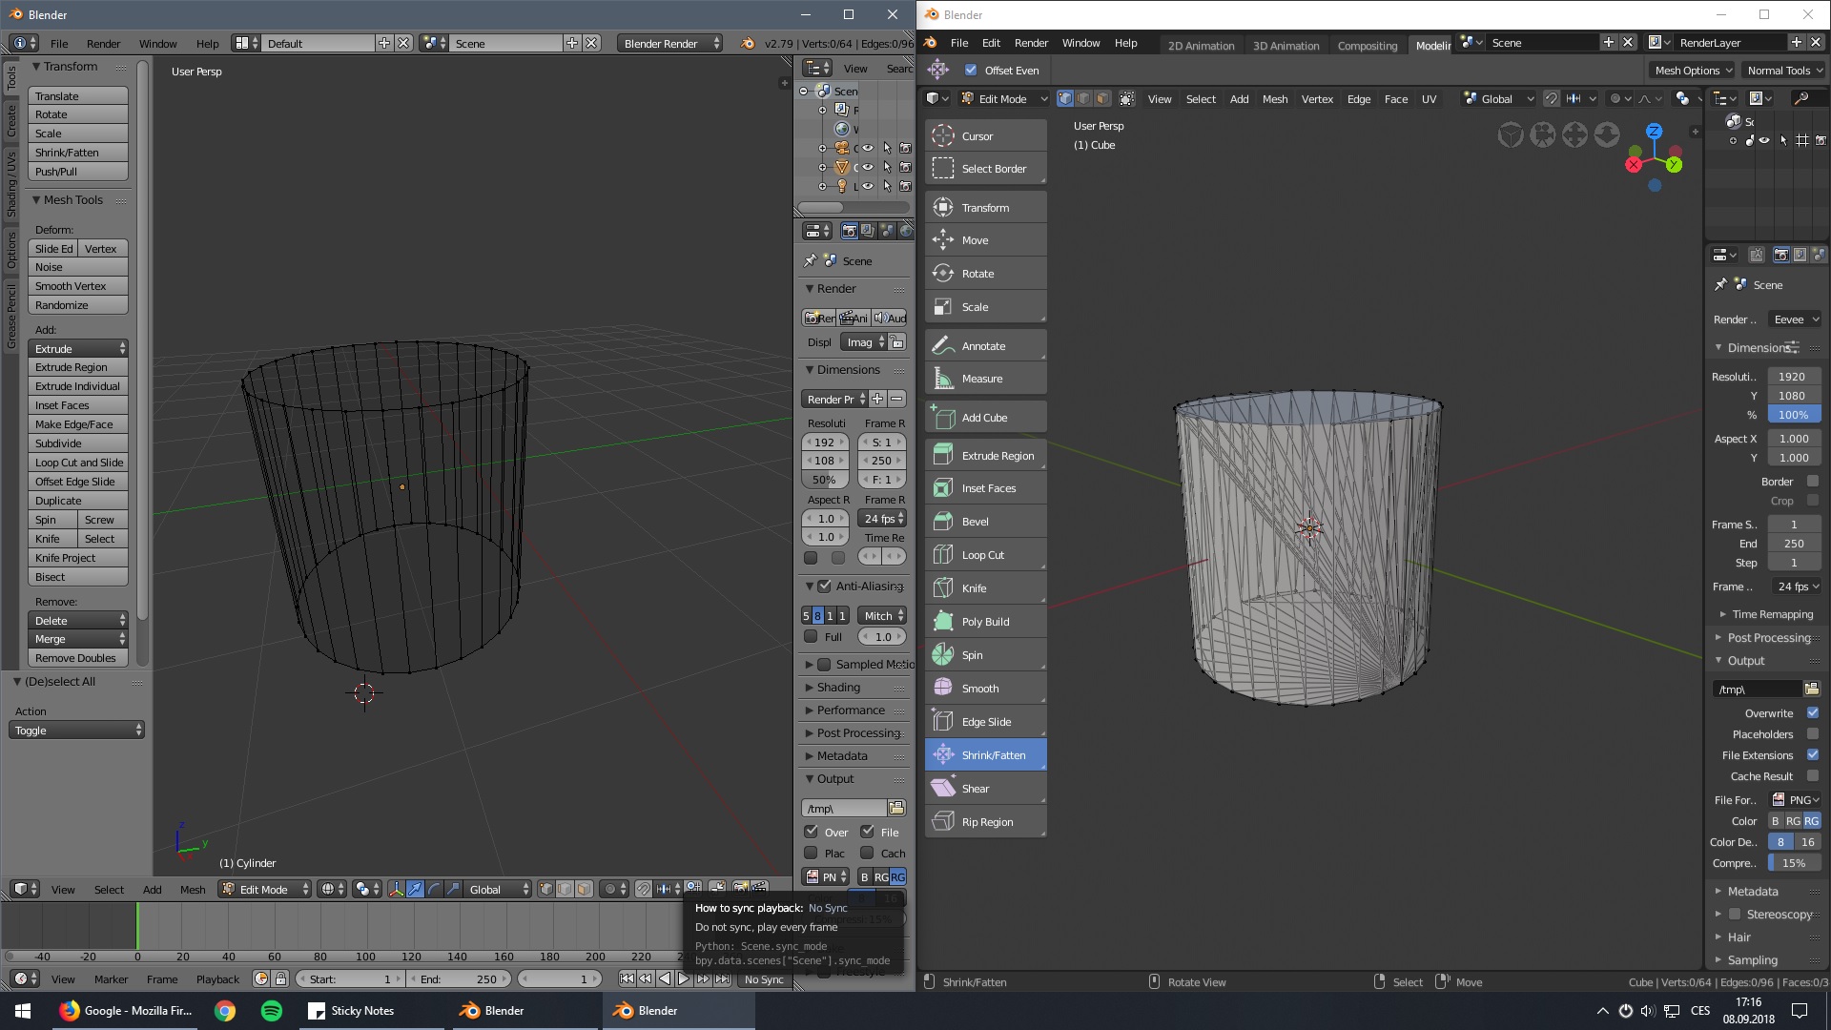1831x1030 pixels.
Task: Open Spotify from the Windows taskbar
Action: tap(272, 1011)
